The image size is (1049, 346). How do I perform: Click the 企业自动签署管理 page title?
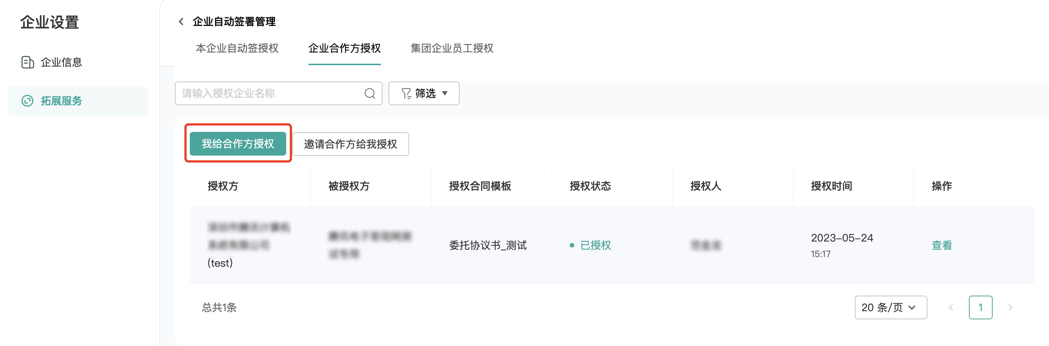(234, 21)
